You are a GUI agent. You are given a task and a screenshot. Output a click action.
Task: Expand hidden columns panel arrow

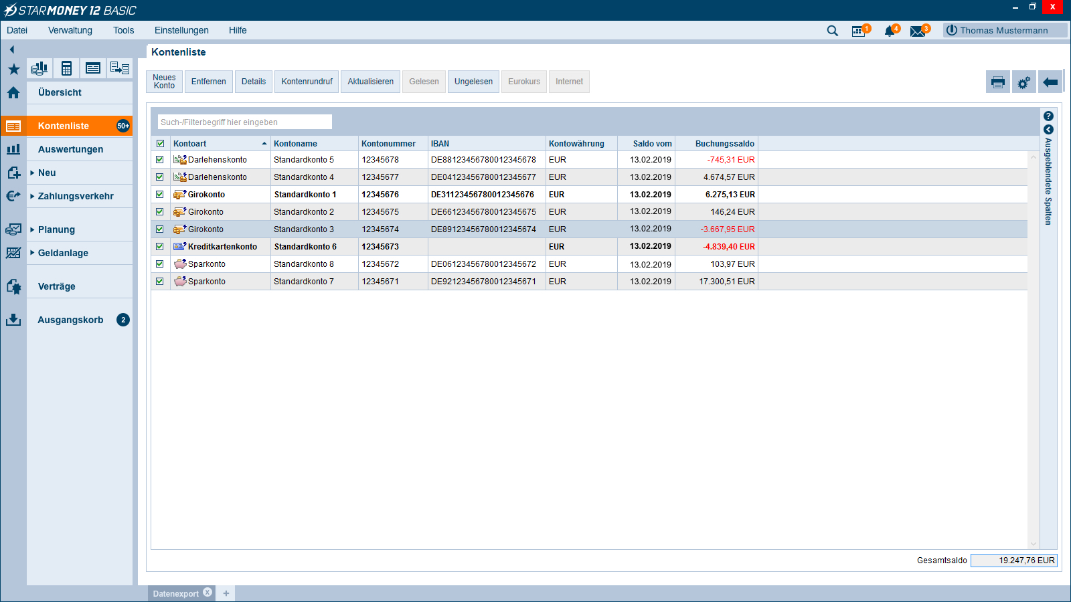(1048, 130)
